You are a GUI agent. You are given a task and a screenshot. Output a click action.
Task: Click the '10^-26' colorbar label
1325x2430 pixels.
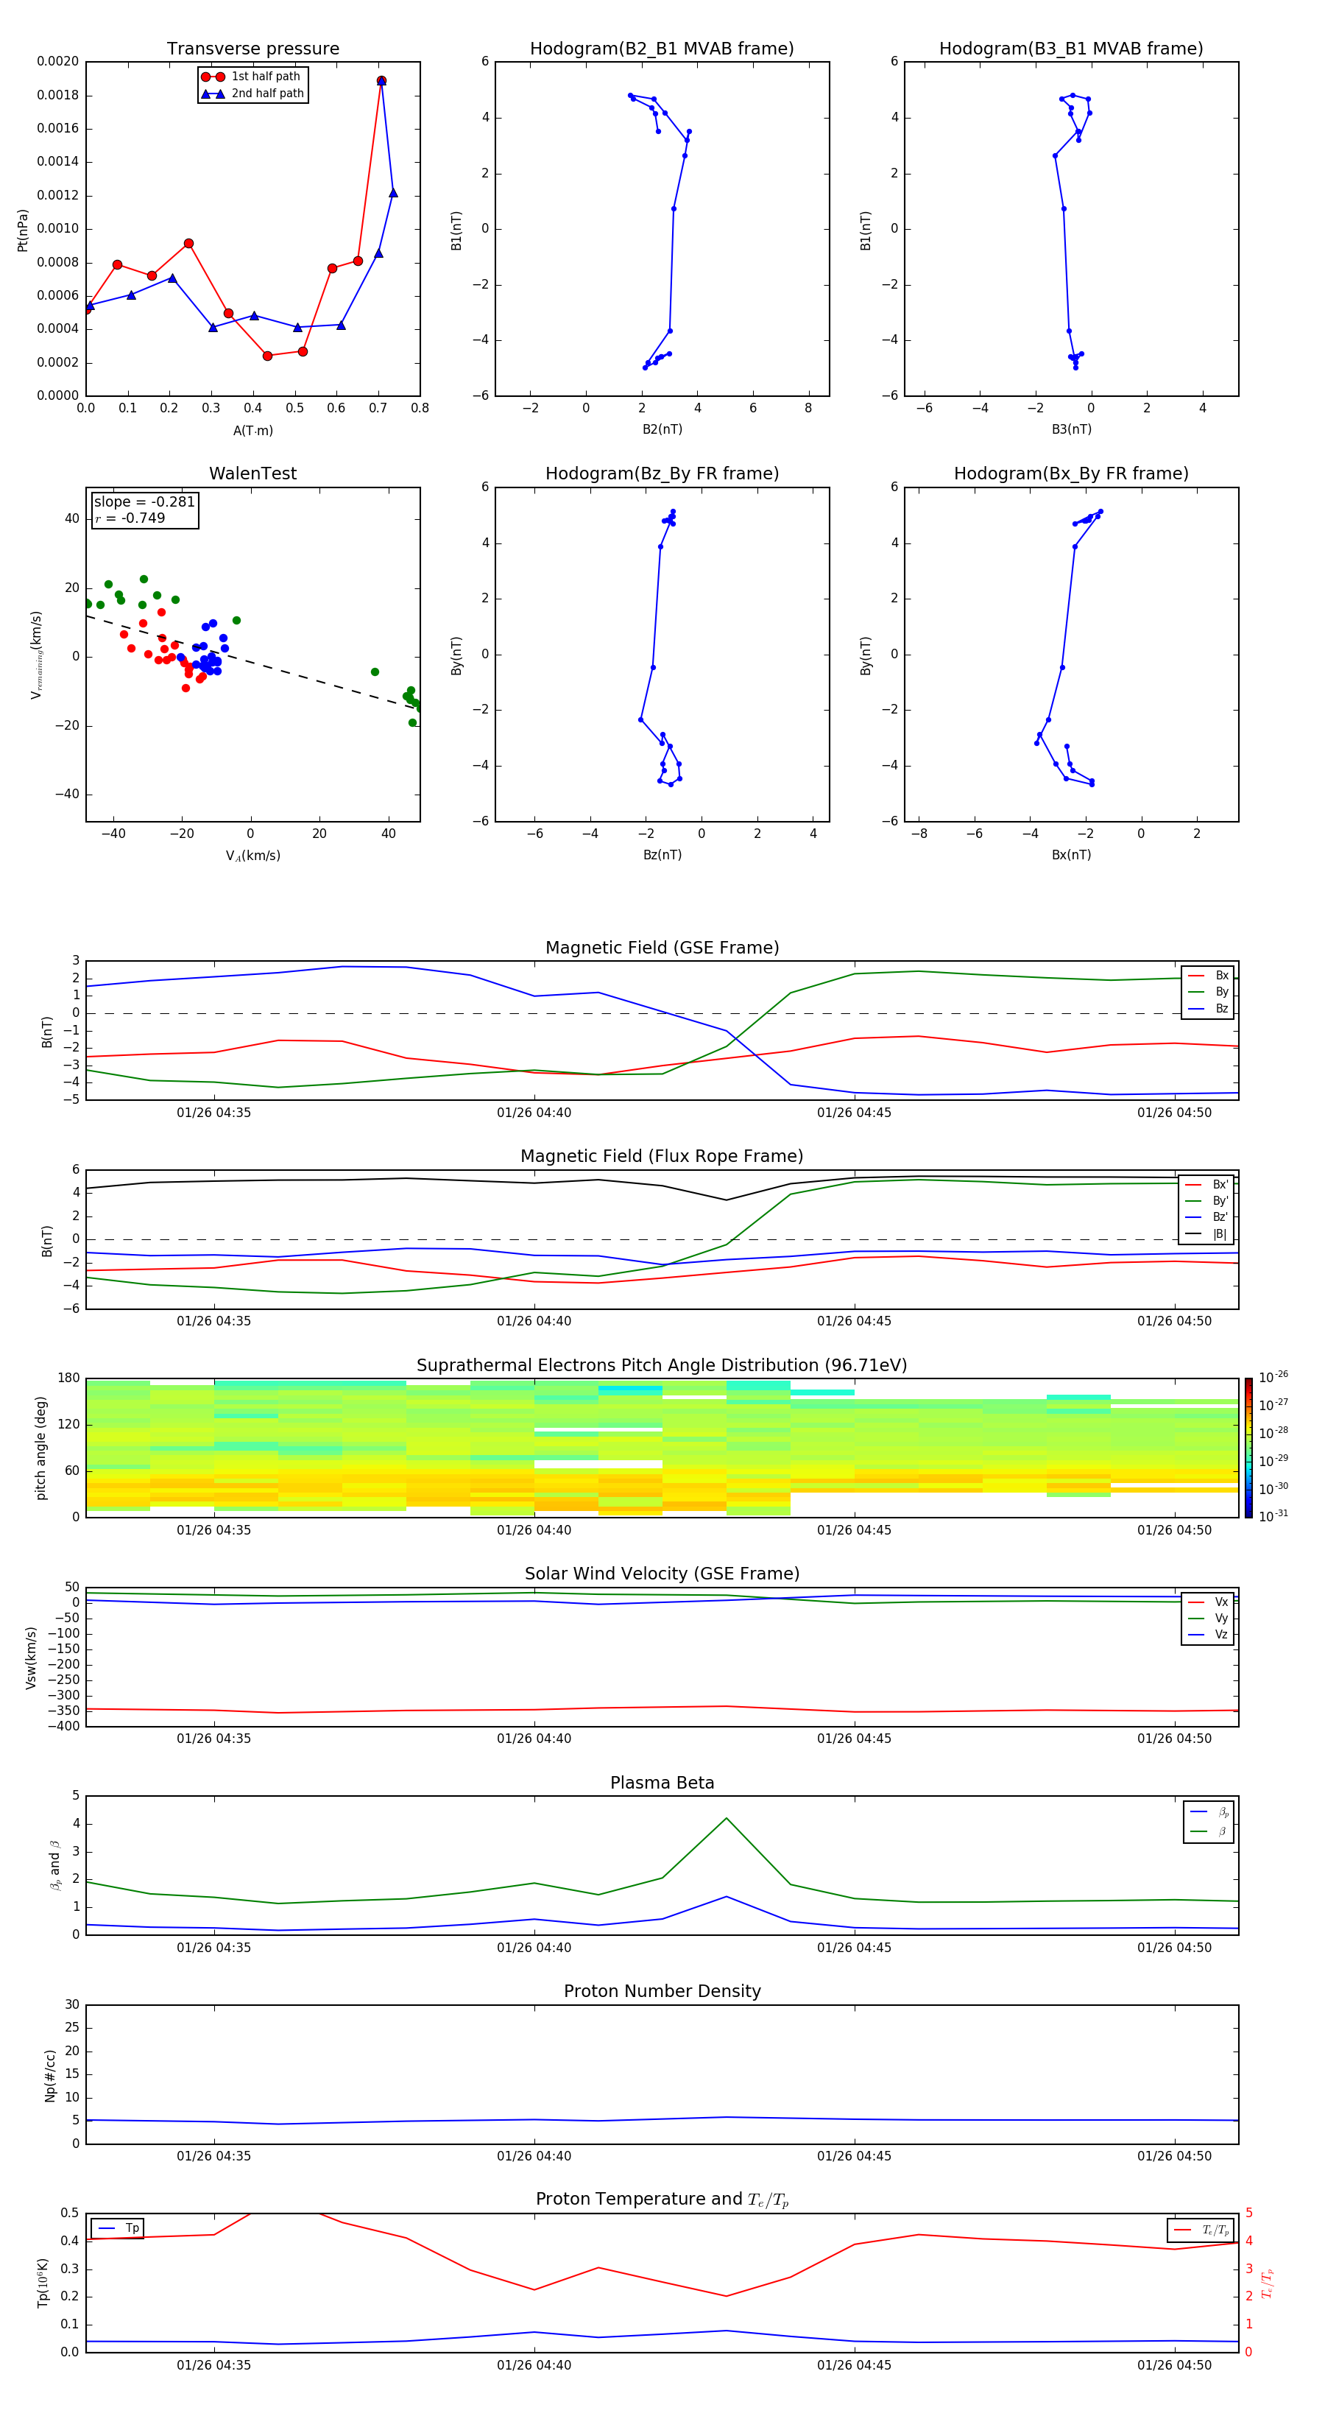1273,1377
